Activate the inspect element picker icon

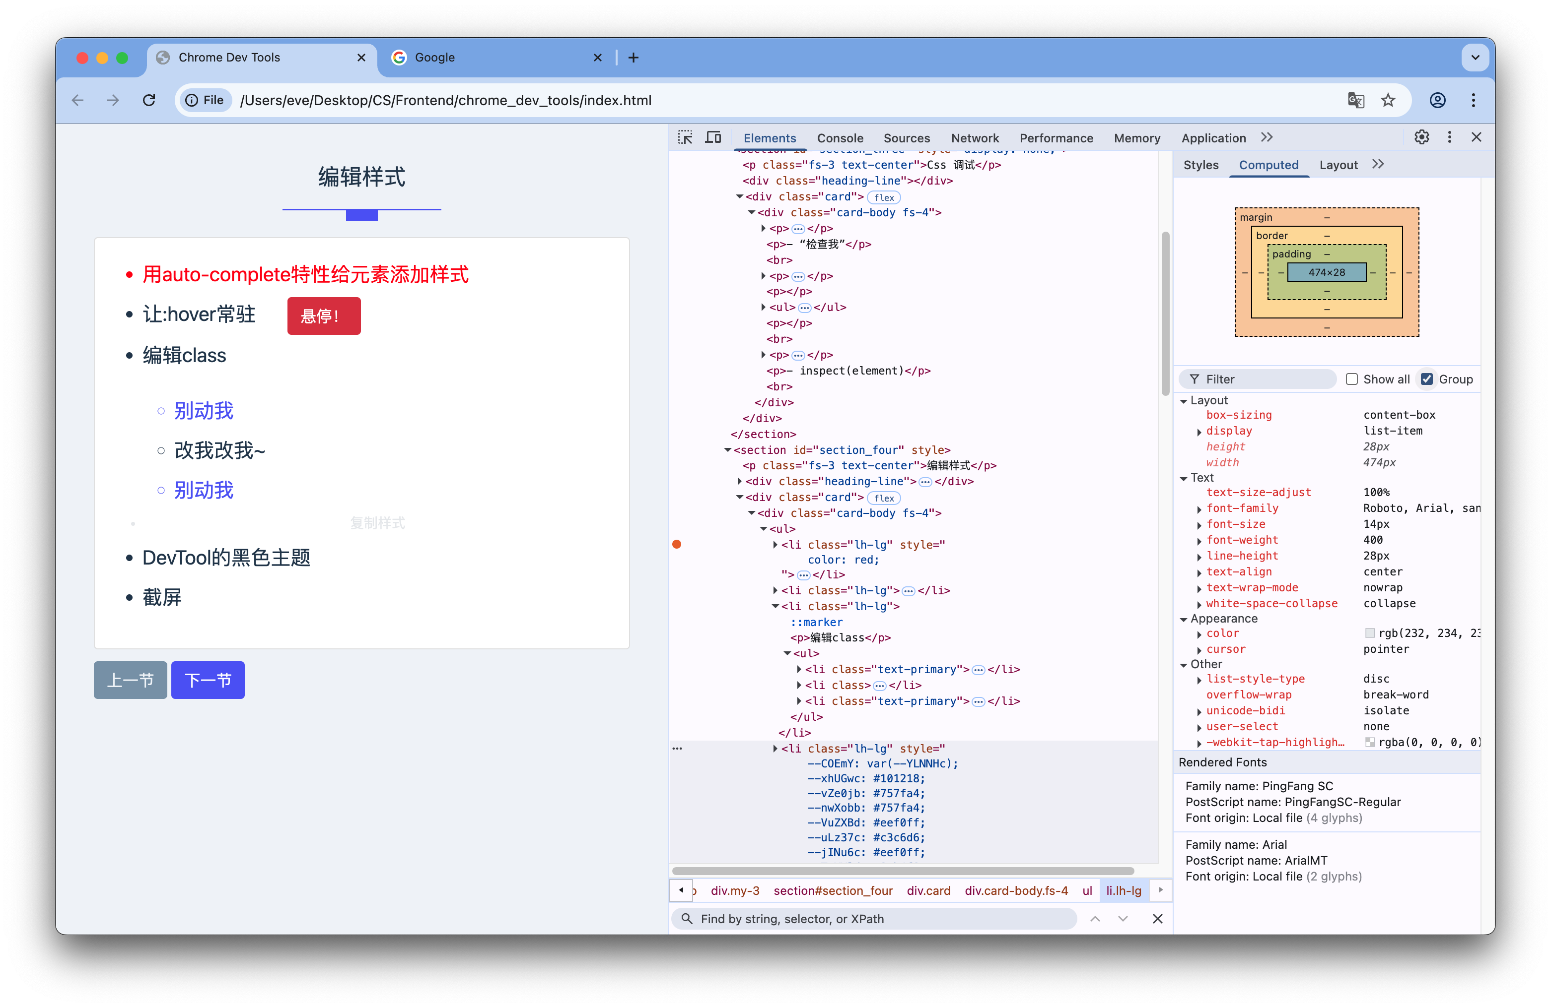(685, 137)
